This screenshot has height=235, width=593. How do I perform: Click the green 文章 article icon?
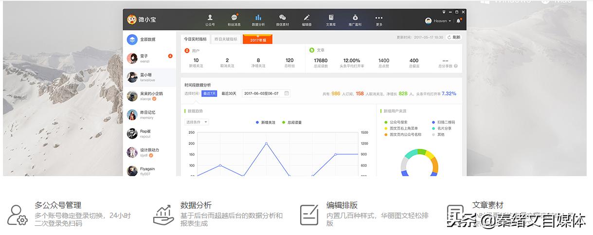tap(312, 50)
